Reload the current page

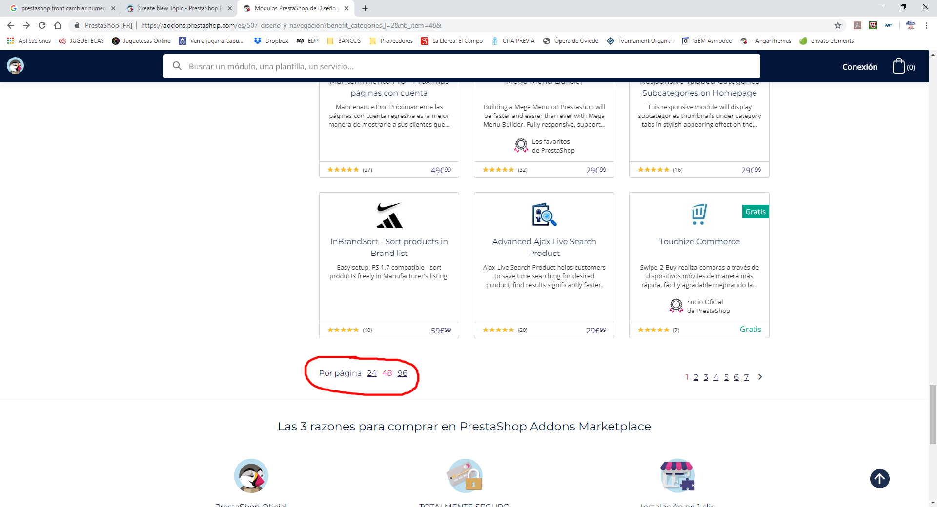[x=42, y=25]
